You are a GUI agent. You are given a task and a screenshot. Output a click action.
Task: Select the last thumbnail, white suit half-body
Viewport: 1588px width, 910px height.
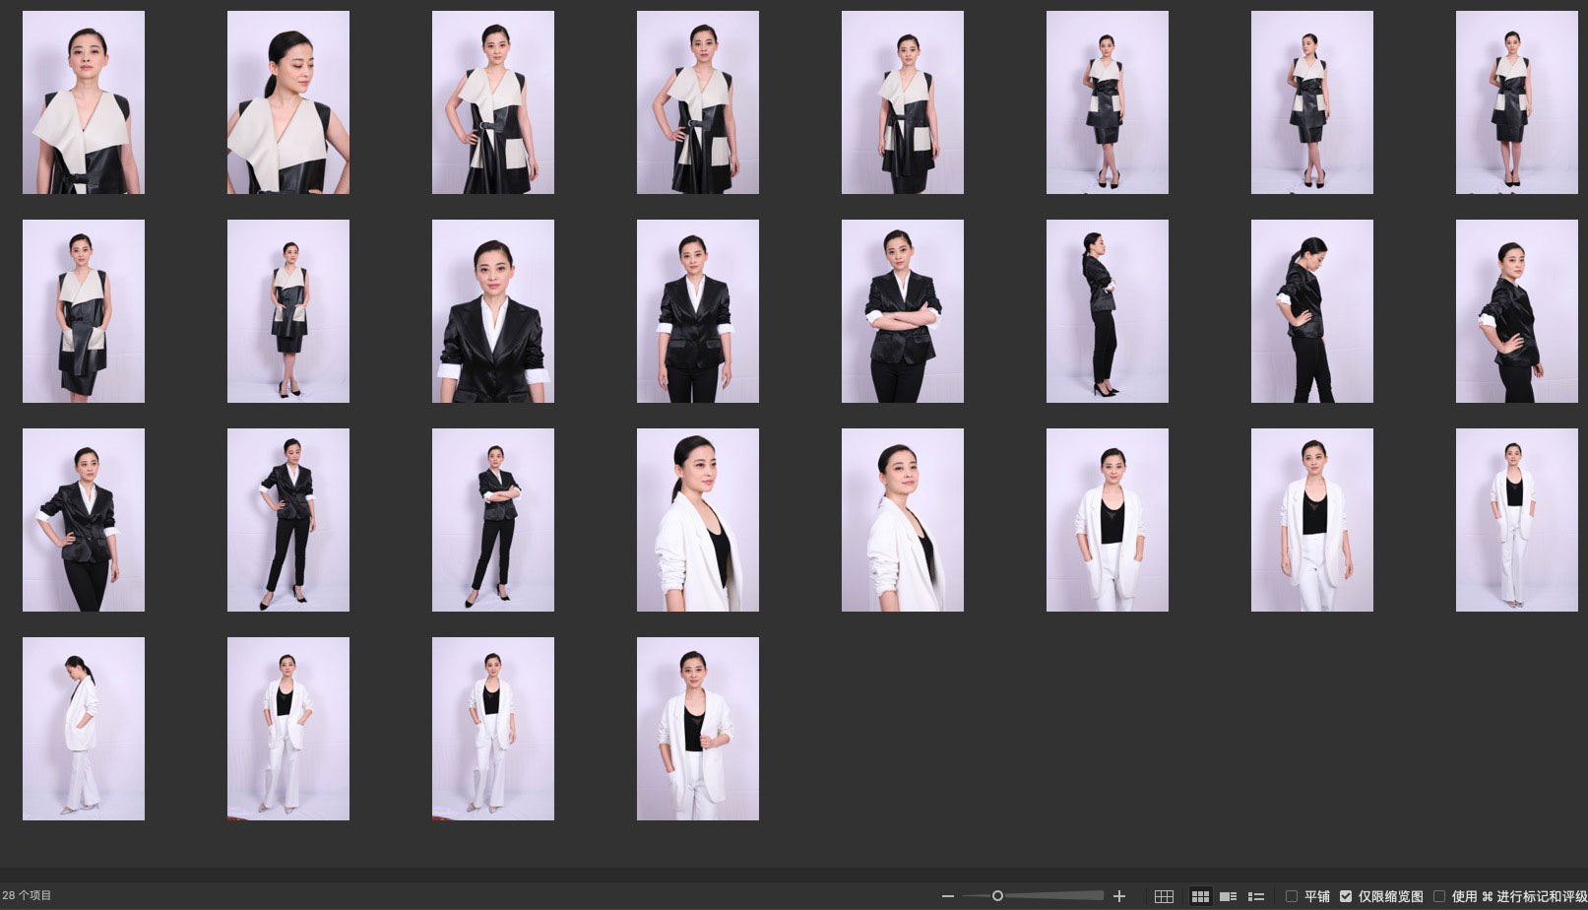coord(698,729)
